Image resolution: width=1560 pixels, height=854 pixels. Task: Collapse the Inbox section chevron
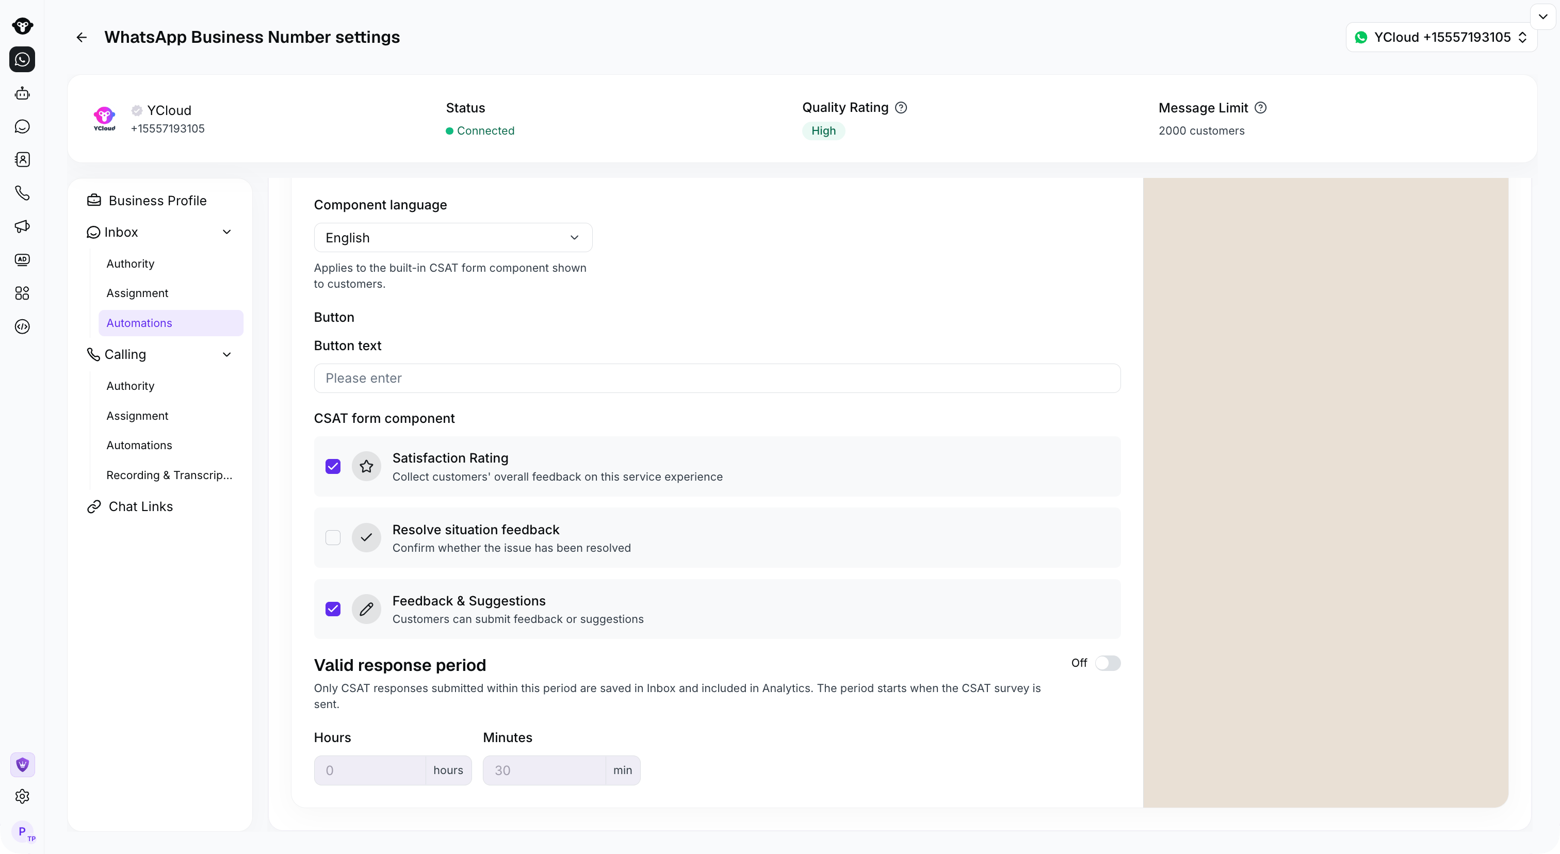227,233
